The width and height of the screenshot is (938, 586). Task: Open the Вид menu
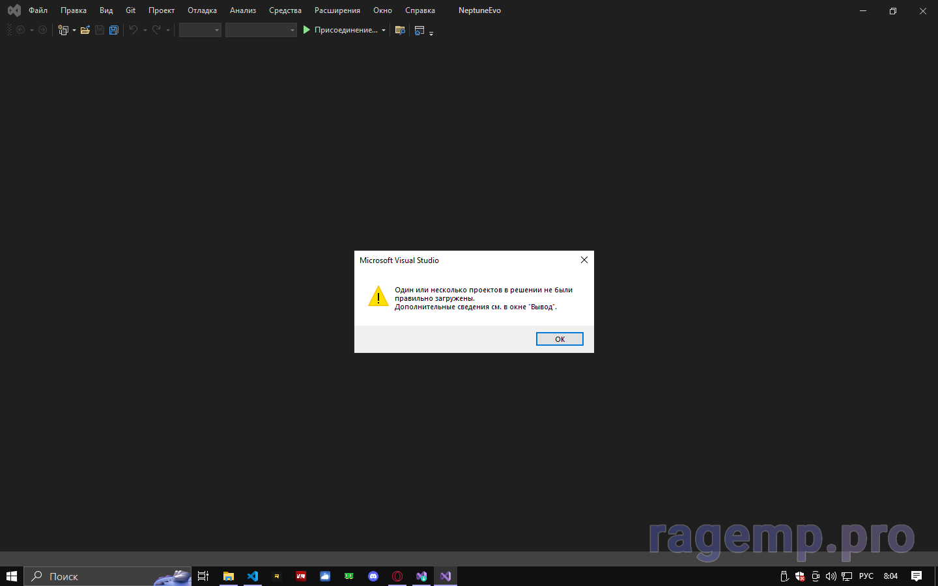pyautogui.click(x=106, y=10)
